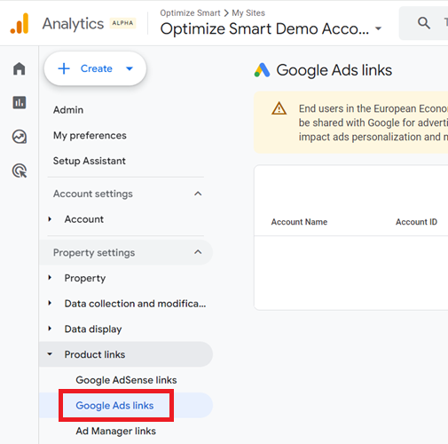Open the Advertising cursor target icon
The width and height of the screenshot is (448, 444).
coord(20,170)
